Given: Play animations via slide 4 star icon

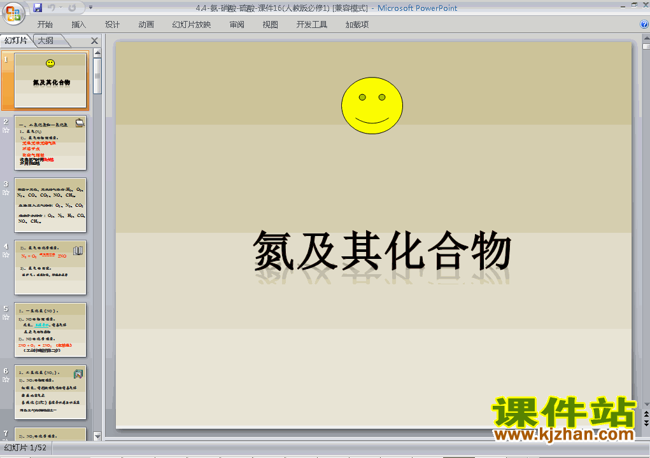Looking at the screenshot, I should [x=6, y=255].
